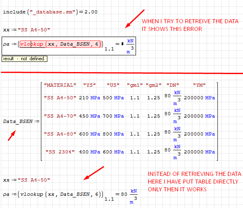Click the highlighted vlookup error expression
This screenshot has width=243, height=208.
pos(60,44)
